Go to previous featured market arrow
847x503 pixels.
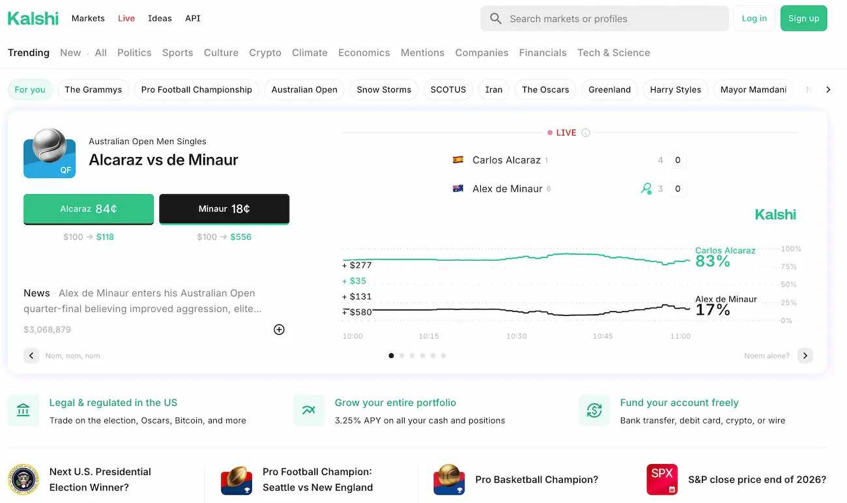pyautogui.click(x=31, y=356)
